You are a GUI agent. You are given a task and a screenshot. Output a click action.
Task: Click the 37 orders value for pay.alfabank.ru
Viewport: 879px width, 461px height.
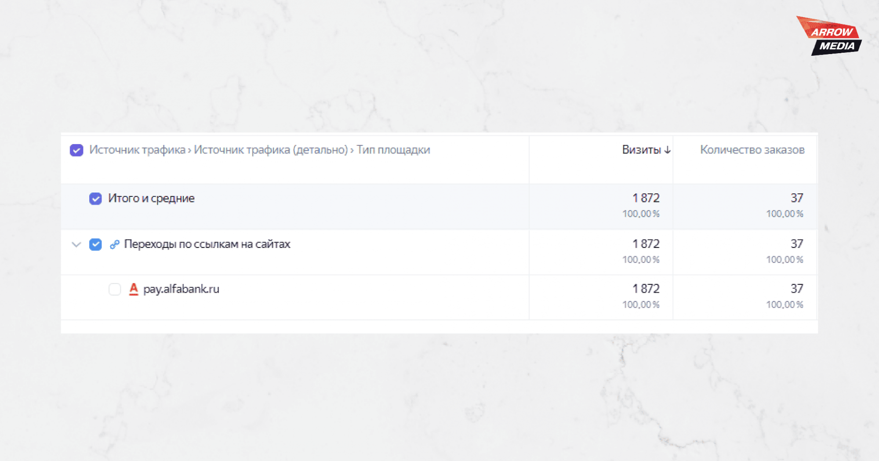pyautogui.click(x=797, y=289)
